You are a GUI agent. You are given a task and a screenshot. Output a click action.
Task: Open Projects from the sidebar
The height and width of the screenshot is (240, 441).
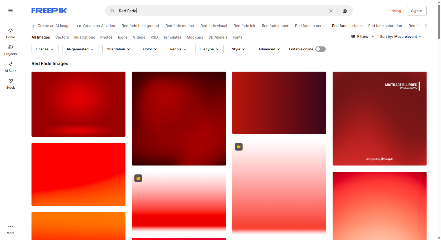[10, 50]
